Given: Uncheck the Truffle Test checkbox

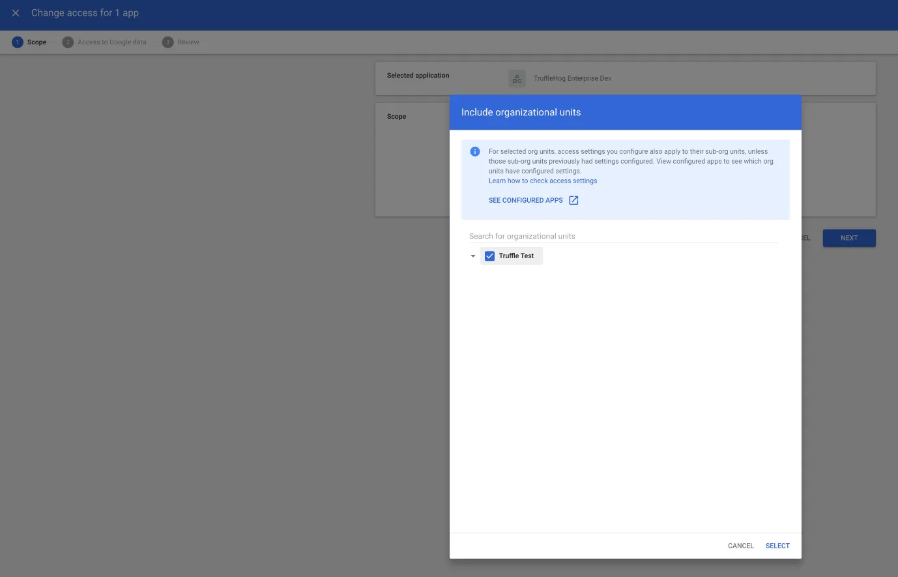Looking at the screenshot, I should click(490, 256).
